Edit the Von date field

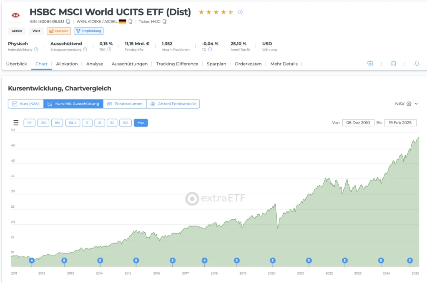(358, 123)
